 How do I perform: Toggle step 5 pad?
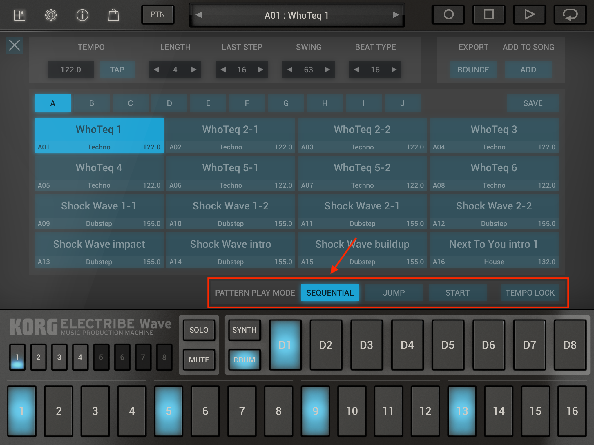click(x=169, y=411)
